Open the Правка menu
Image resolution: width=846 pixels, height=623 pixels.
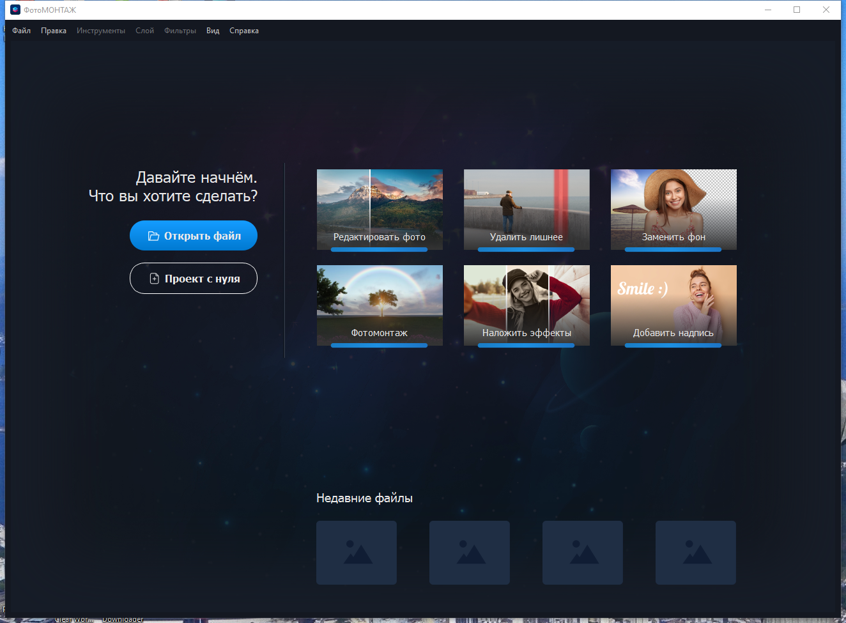point(54,30)
